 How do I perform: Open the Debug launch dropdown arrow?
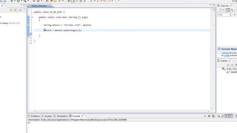pyautogui.click(x=15, y=1)
